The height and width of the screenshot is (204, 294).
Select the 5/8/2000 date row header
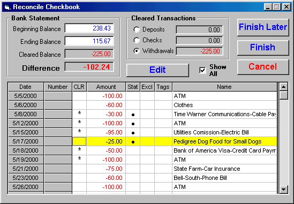coord(26,114)
